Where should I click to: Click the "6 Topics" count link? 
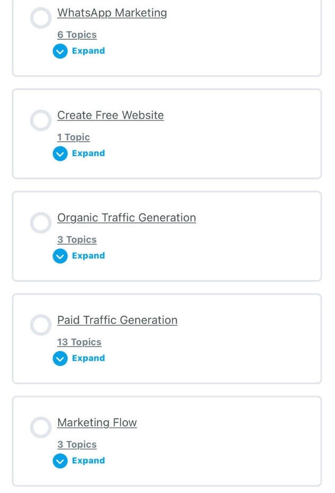[x=77, y=35]
